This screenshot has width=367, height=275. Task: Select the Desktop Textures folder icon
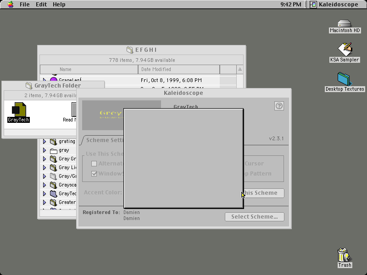(344, 79)
